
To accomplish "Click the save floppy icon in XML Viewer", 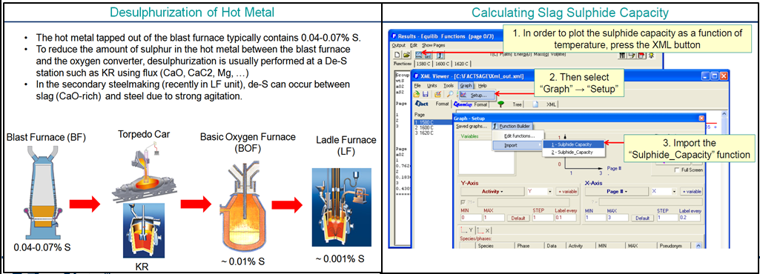I will (x=425, y=94).
